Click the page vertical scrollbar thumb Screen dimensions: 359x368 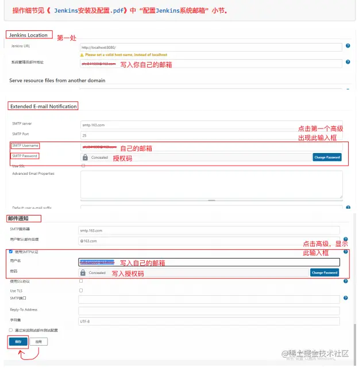click(355, 344)
